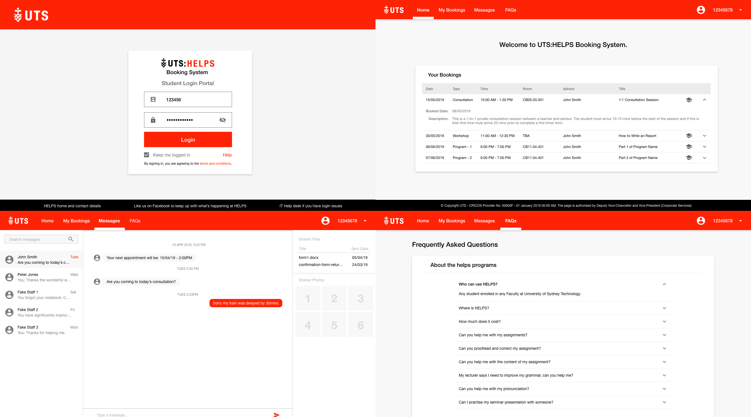
Task: Click the password input field
Action: click(x=188, y=120)
